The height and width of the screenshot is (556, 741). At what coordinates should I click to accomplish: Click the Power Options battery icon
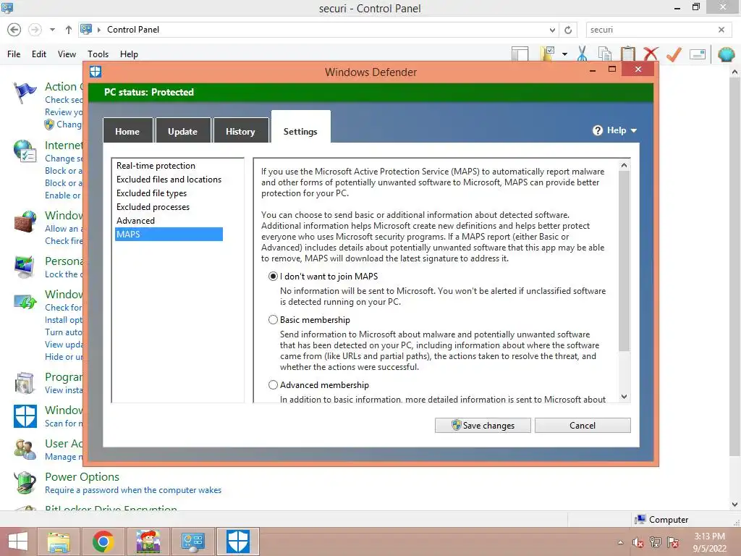[25, 483]
